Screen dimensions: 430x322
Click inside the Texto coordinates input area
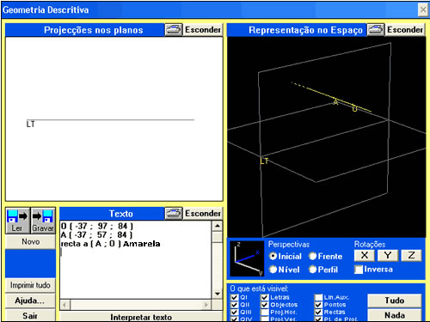(x=136, y=260)
